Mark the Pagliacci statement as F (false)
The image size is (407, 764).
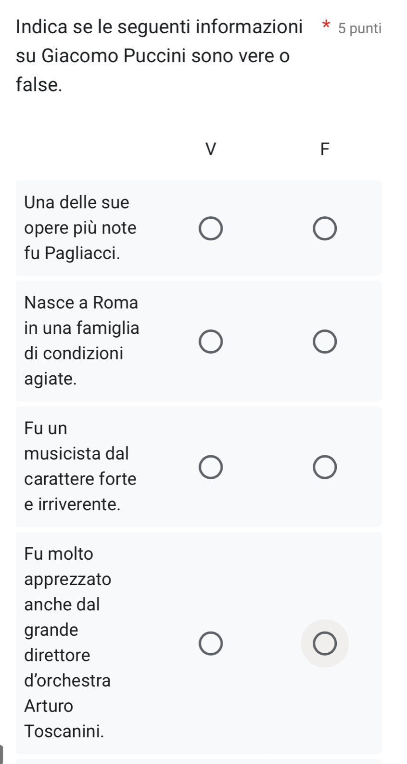point(325,228)
